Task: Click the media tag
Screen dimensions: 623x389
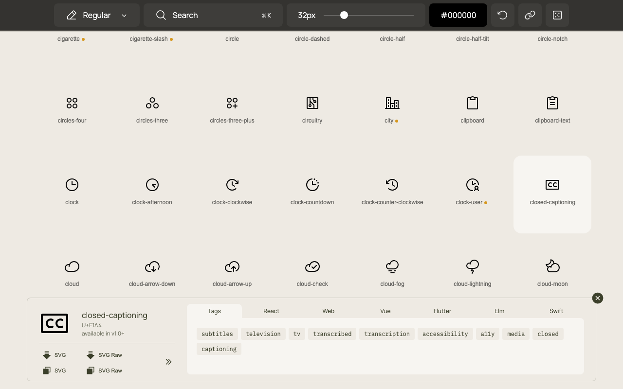Action: coord(516,334)
